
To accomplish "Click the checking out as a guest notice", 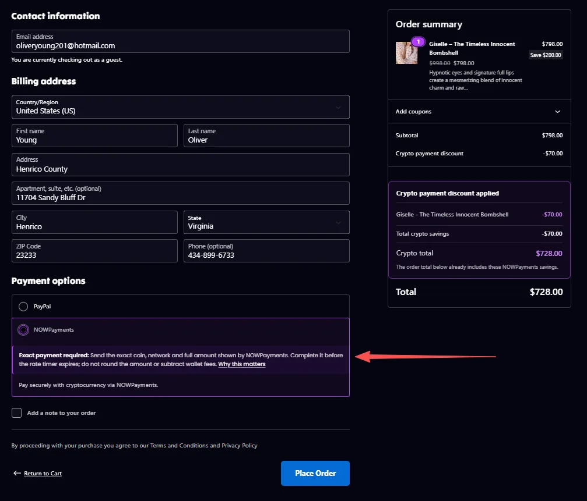I will (x=66, y=60).
